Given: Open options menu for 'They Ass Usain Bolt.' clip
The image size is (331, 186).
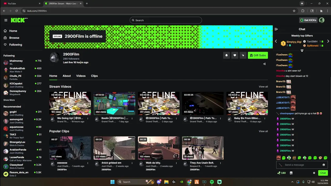Looking at the screenshot, I should pyautogui.click(x=220, y=163).
